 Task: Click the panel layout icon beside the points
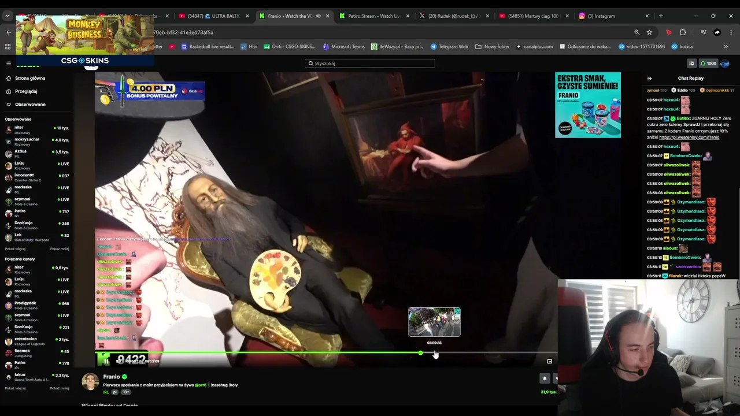point(691,64)
